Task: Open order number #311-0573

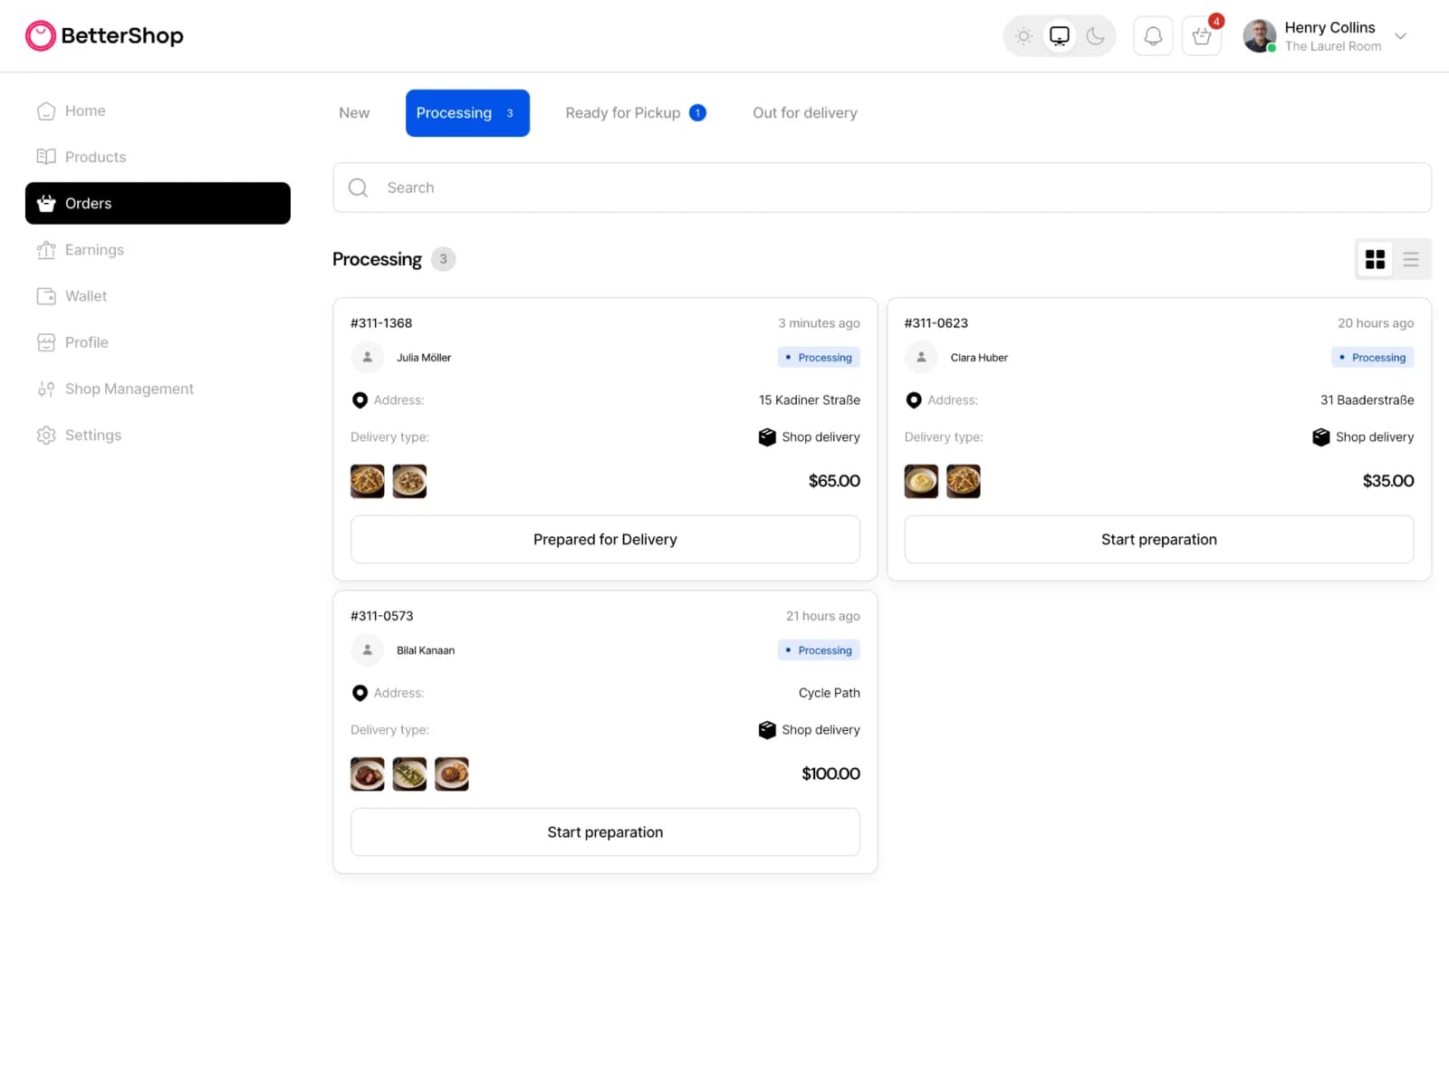Action: (x=382, y=615)
